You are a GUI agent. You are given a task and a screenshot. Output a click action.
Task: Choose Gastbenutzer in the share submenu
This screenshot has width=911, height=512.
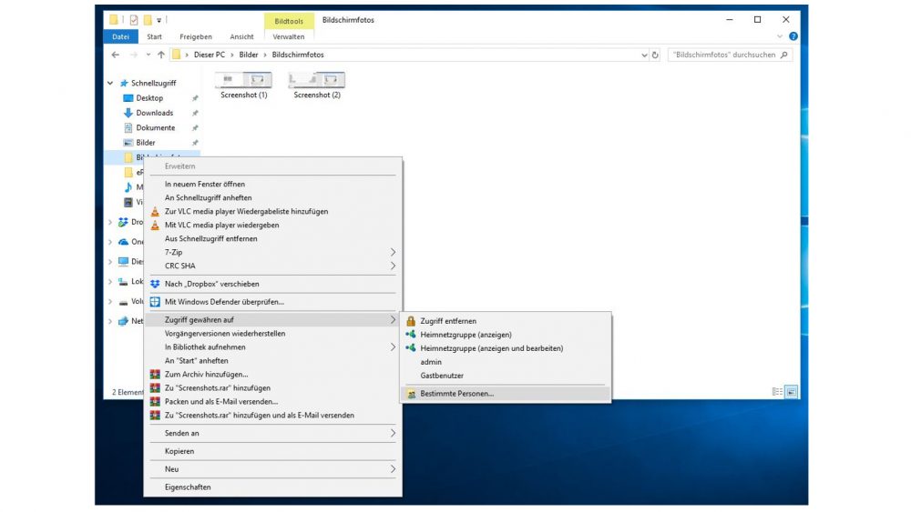tap(442, 376)
